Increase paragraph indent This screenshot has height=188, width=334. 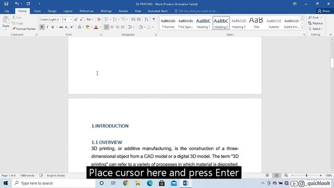tap(139, 19)
